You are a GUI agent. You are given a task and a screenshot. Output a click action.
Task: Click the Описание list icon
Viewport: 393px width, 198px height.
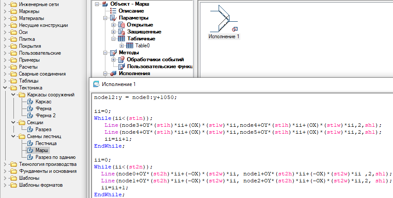(x=113, y=11)
